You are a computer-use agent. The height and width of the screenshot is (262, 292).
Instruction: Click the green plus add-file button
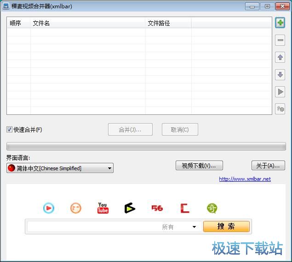280,23
